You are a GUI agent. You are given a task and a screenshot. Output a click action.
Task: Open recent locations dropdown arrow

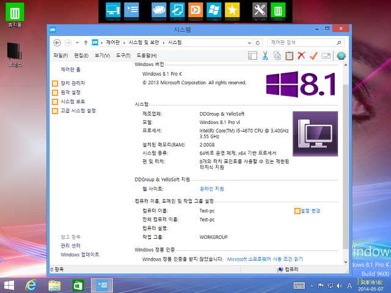78,43
